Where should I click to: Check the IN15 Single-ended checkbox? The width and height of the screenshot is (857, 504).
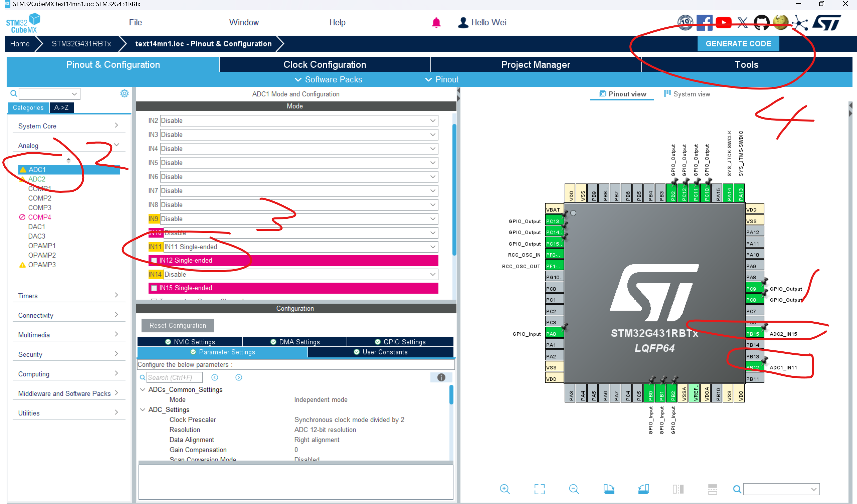154,288
